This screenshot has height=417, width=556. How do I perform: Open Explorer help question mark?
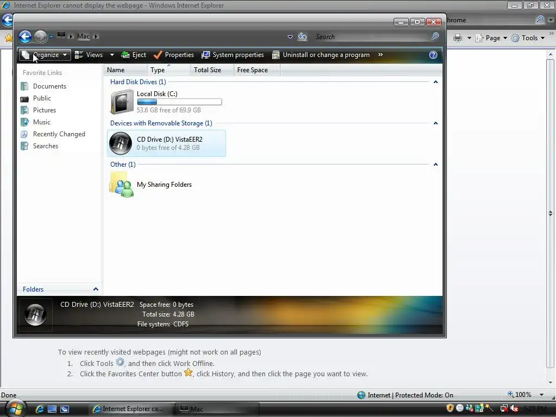433,55
